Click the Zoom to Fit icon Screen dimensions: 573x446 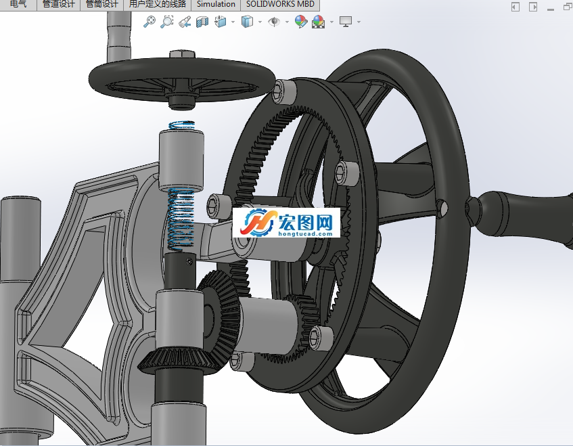(149, 22)
